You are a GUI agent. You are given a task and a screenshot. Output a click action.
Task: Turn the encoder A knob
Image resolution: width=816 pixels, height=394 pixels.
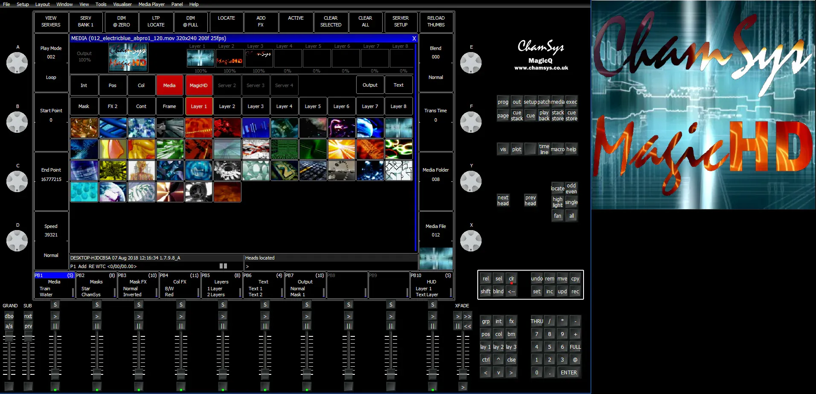point(17,63)
